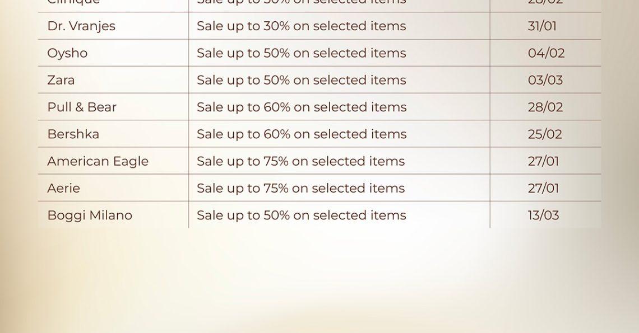Click the Zara brand name

(x=61, y=80)
